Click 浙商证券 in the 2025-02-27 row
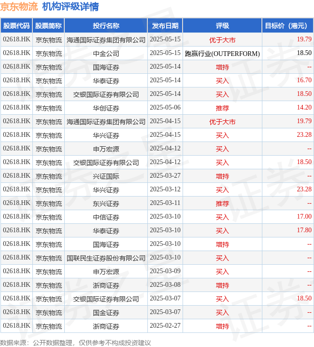The image size is (314, 347). (106, 326)
